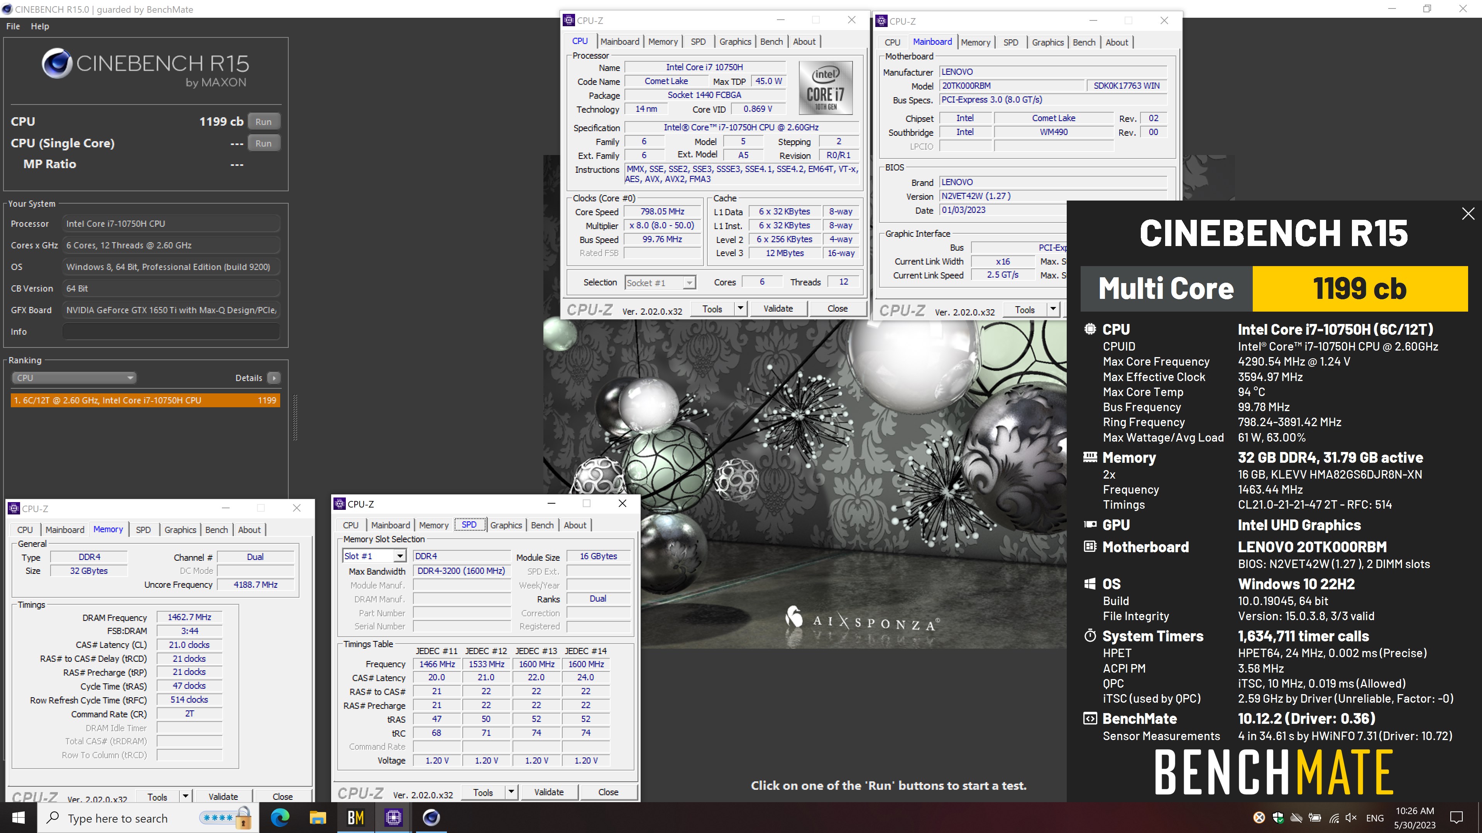
Task: Click Tools button in Memory CPU-Z window
Action: (157, 796)
